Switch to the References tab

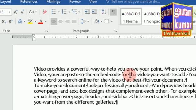point(29,2)
